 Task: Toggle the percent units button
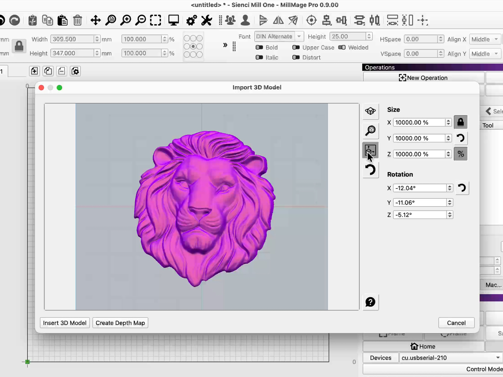coord(460,154)
